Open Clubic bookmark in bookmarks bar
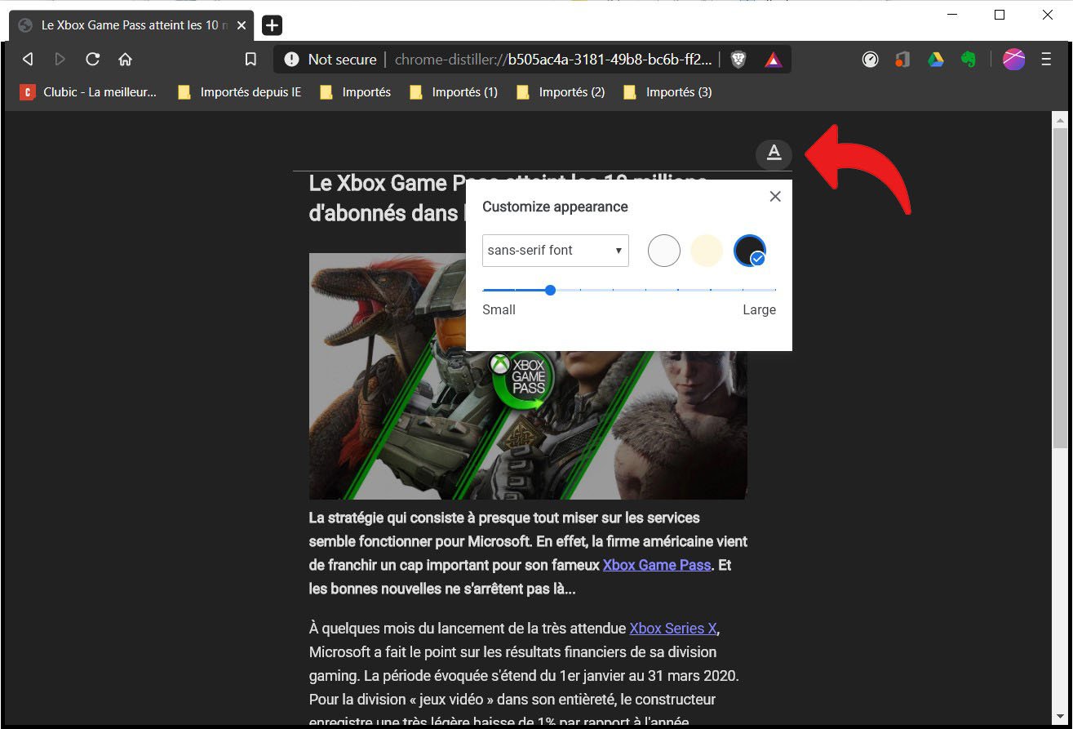 point(88,92)
